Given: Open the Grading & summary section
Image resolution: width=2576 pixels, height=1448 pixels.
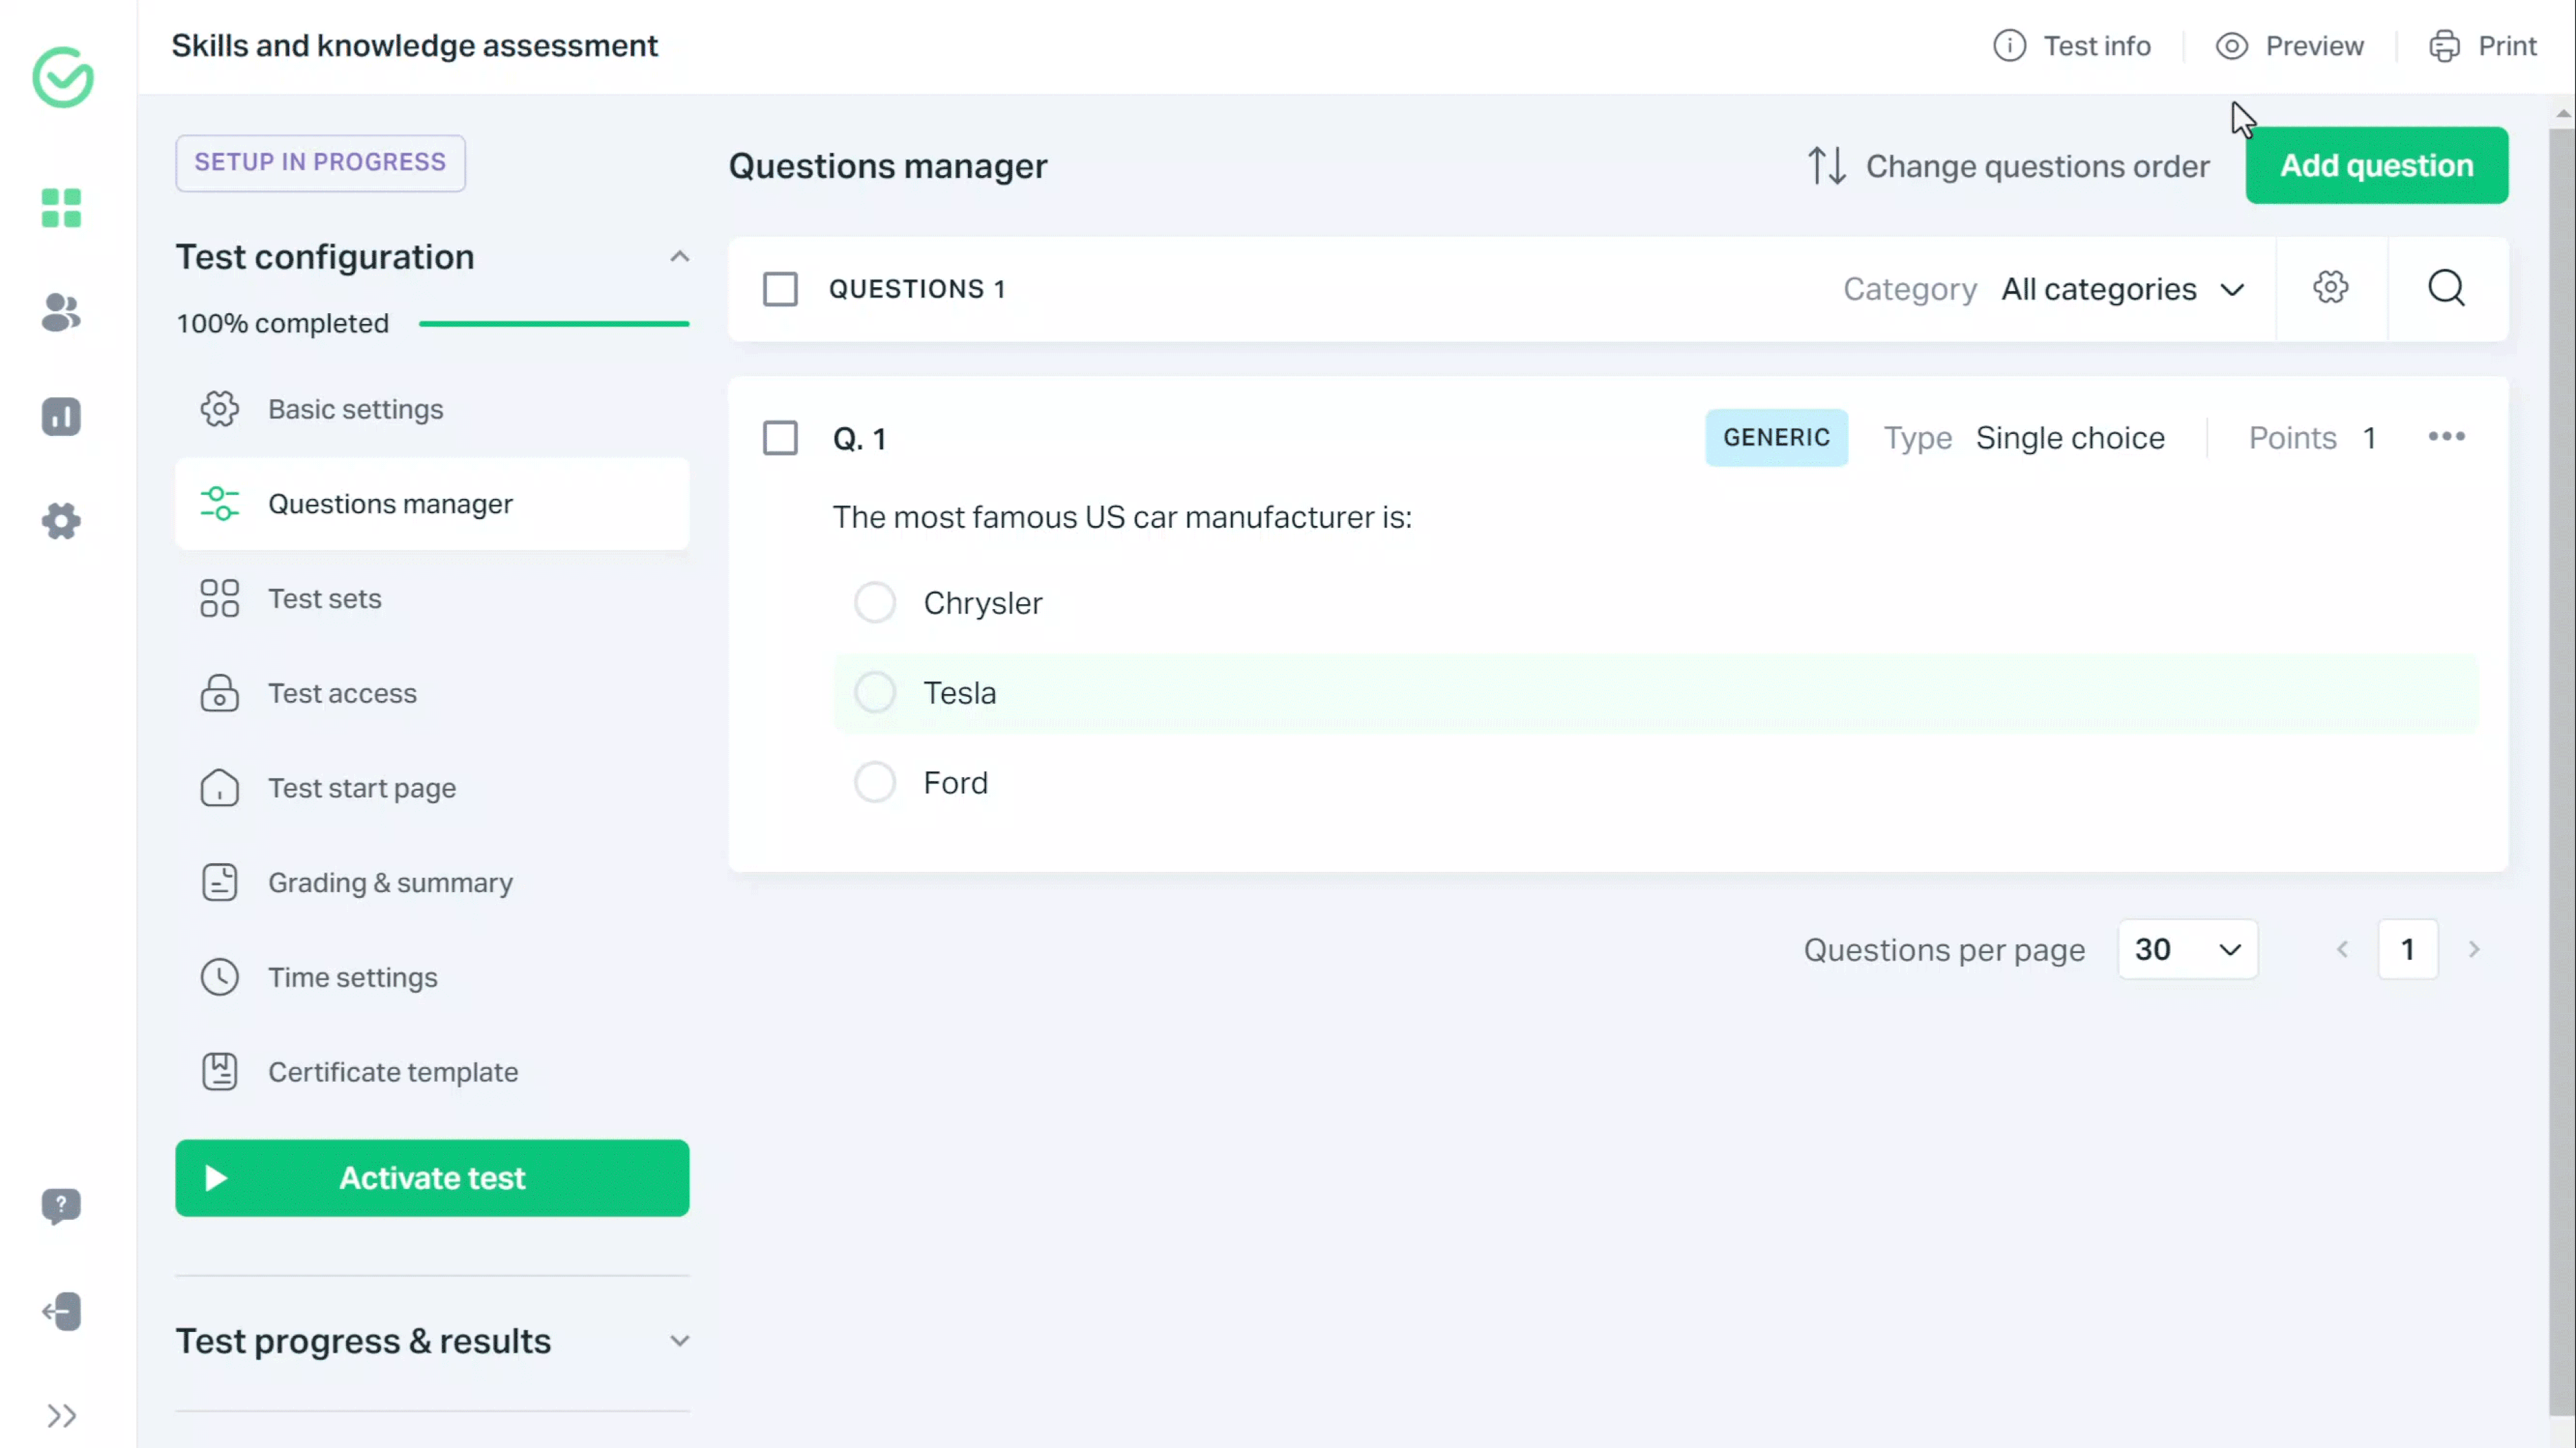Looking at the screenshot, I should point(390,882).
